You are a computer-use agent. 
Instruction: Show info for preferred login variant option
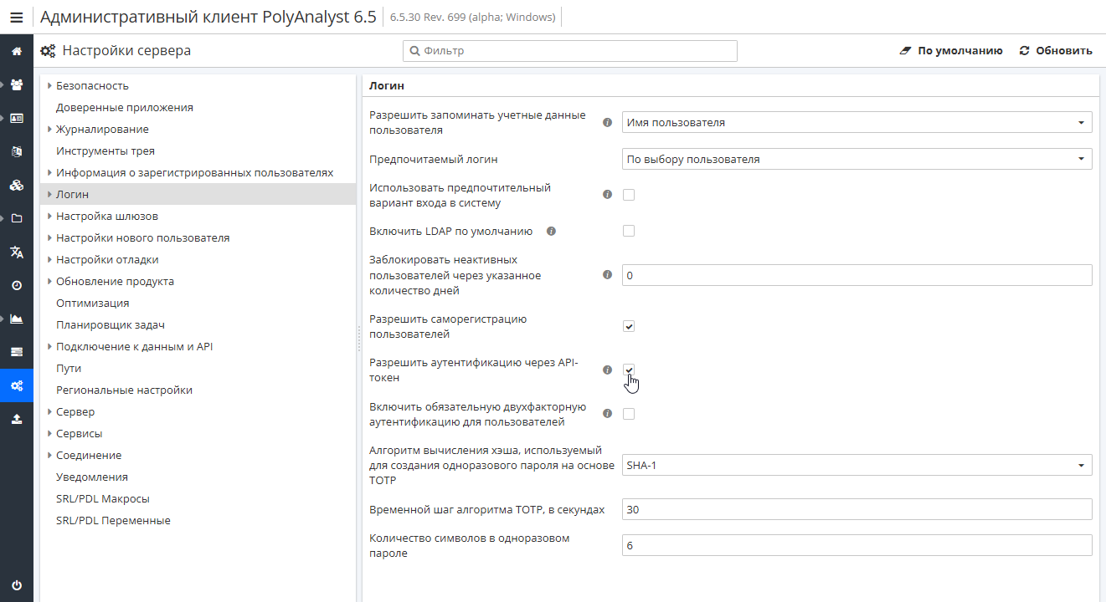pyautogui.click(x=608, y=195)
